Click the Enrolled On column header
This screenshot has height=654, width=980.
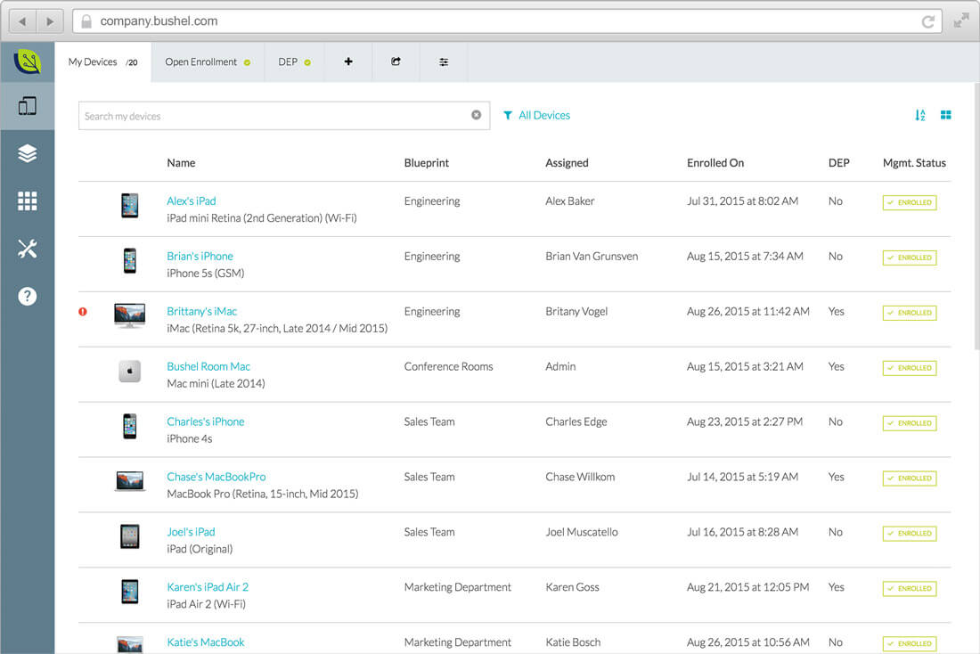tap(715, 162)
